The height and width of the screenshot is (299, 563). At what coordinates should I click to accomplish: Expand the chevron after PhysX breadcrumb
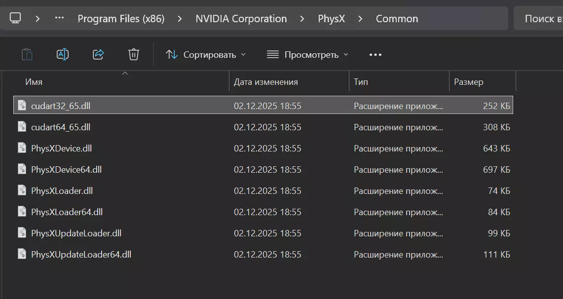pyautogui.click(x=361, y=19)
